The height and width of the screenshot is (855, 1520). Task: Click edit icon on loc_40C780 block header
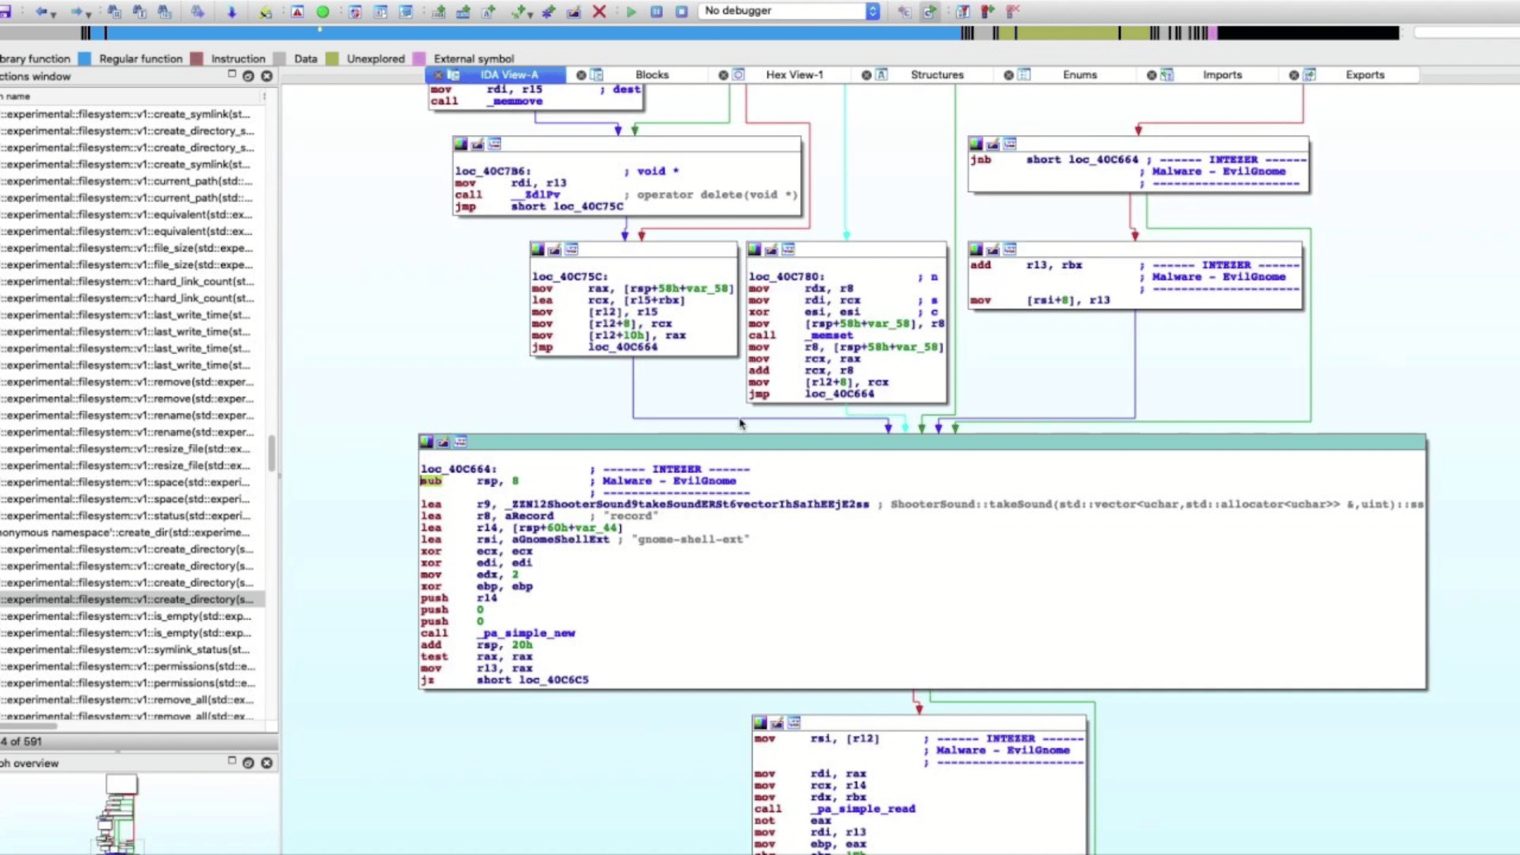tap(771, 250)
